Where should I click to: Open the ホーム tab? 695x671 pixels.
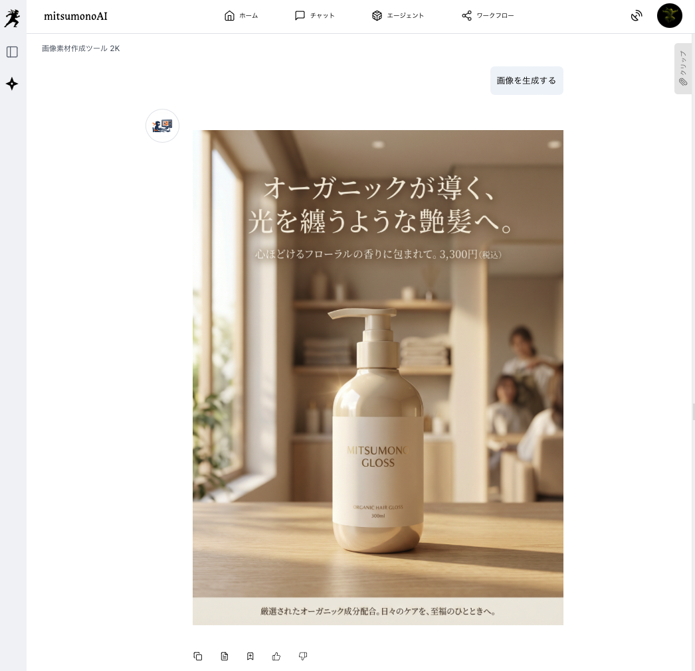pyautogui.click(x=241, y=15)
